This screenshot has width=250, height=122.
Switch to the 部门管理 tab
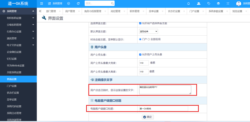tap(51, 11)
